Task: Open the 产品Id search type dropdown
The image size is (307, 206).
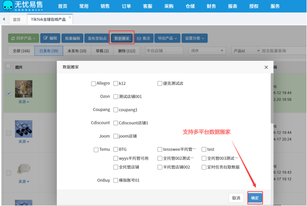Action: (246, 51)
